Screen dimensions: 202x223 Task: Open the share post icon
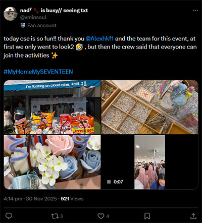[x=193, y=216]
